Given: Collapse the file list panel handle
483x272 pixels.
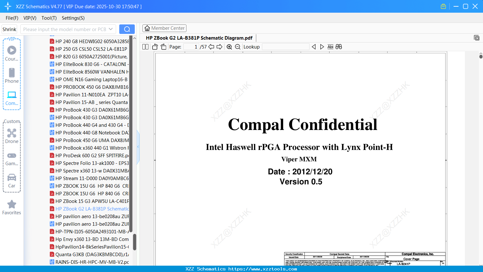Looking at the screenshot, I should tap(138, 147).
